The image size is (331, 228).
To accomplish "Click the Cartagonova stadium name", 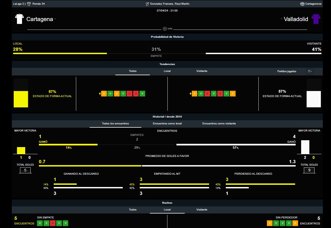I will (x=313, y=4).
